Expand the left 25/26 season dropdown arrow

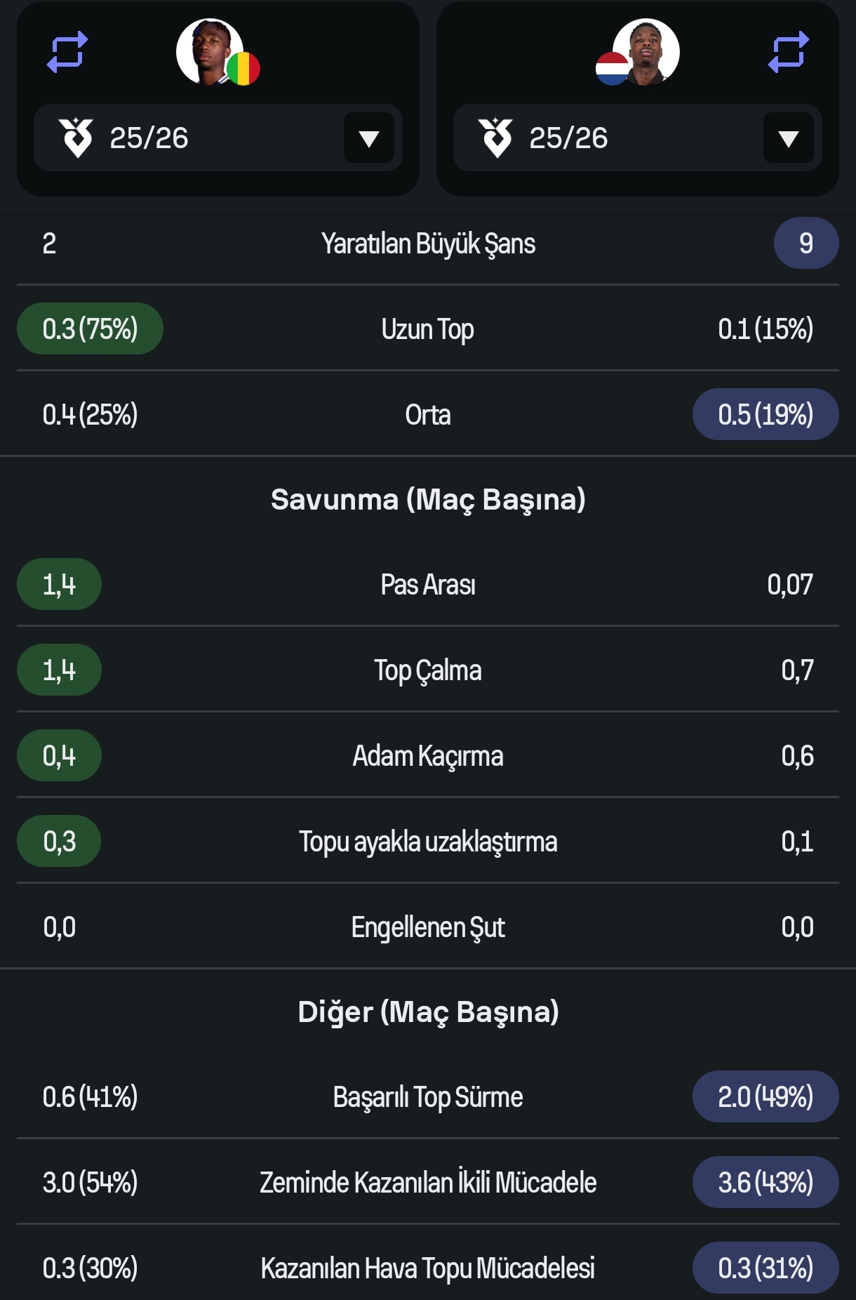[x=369, y=138]
